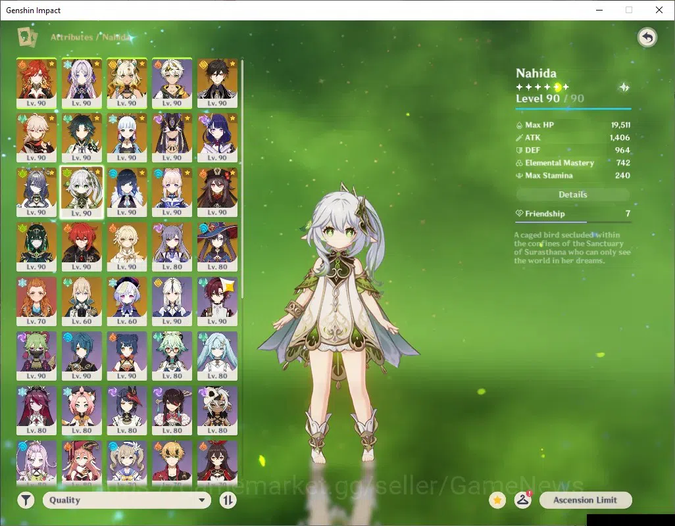Select Thoma's blonde portrait
The image size is (675, 526).
pos(172,463)
